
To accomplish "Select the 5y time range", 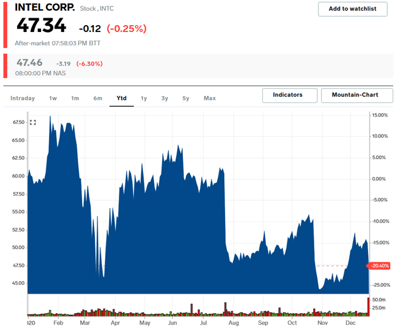I will pos(186,98).
